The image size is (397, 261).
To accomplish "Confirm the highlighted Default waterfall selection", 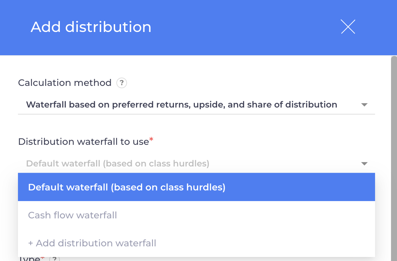I will point(126,187).
